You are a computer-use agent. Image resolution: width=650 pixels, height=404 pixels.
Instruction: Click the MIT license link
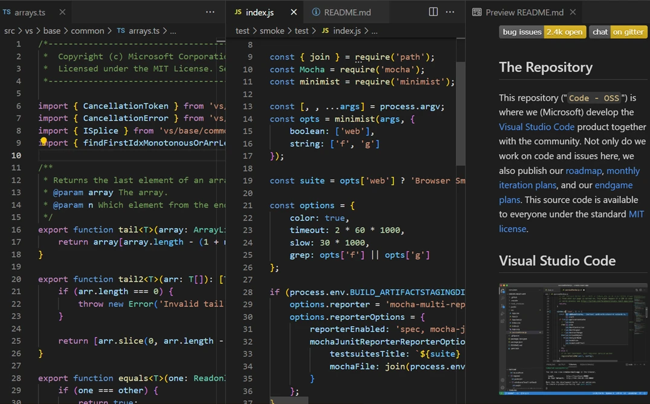(513, 229)
